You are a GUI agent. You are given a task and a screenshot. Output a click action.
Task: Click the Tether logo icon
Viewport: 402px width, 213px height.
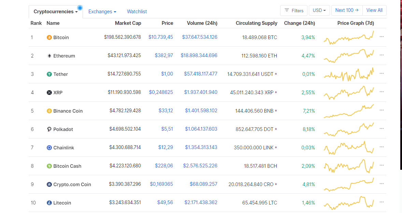point(49,74)
